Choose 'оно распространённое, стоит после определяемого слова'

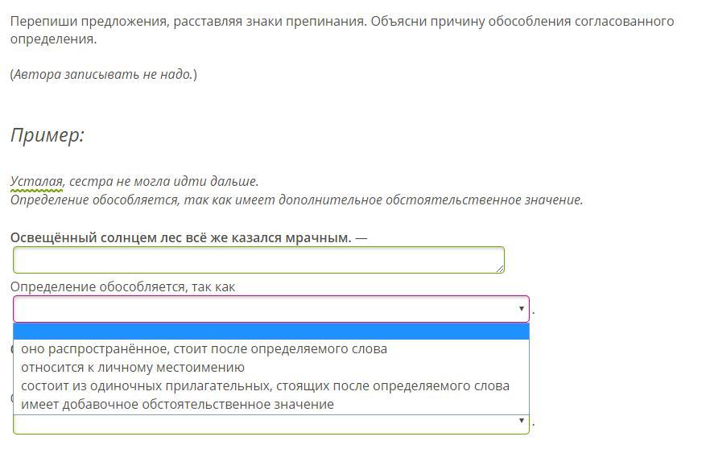coord(204,349)
